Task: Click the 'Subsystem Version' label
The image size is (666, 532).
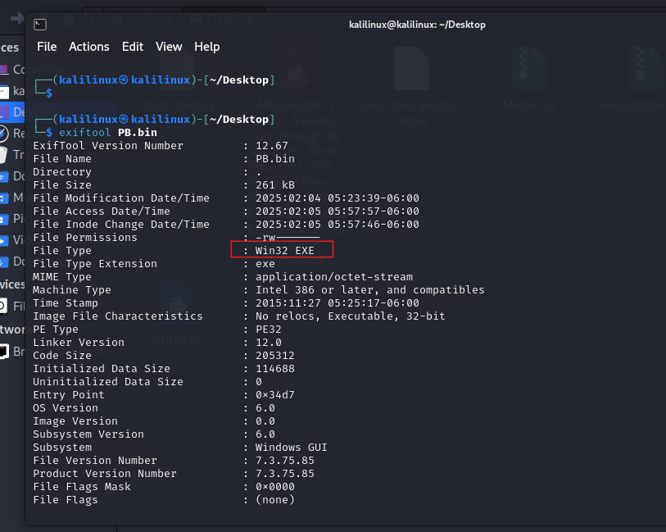Action: [88, 434]
